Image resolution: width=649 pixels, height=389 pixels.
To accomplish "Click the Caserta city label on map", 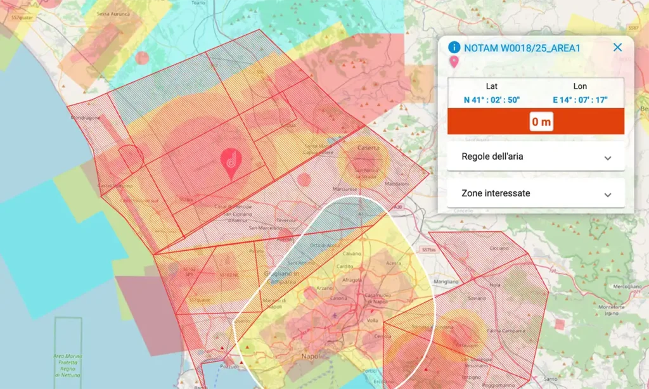I will [x=368, y=148].
